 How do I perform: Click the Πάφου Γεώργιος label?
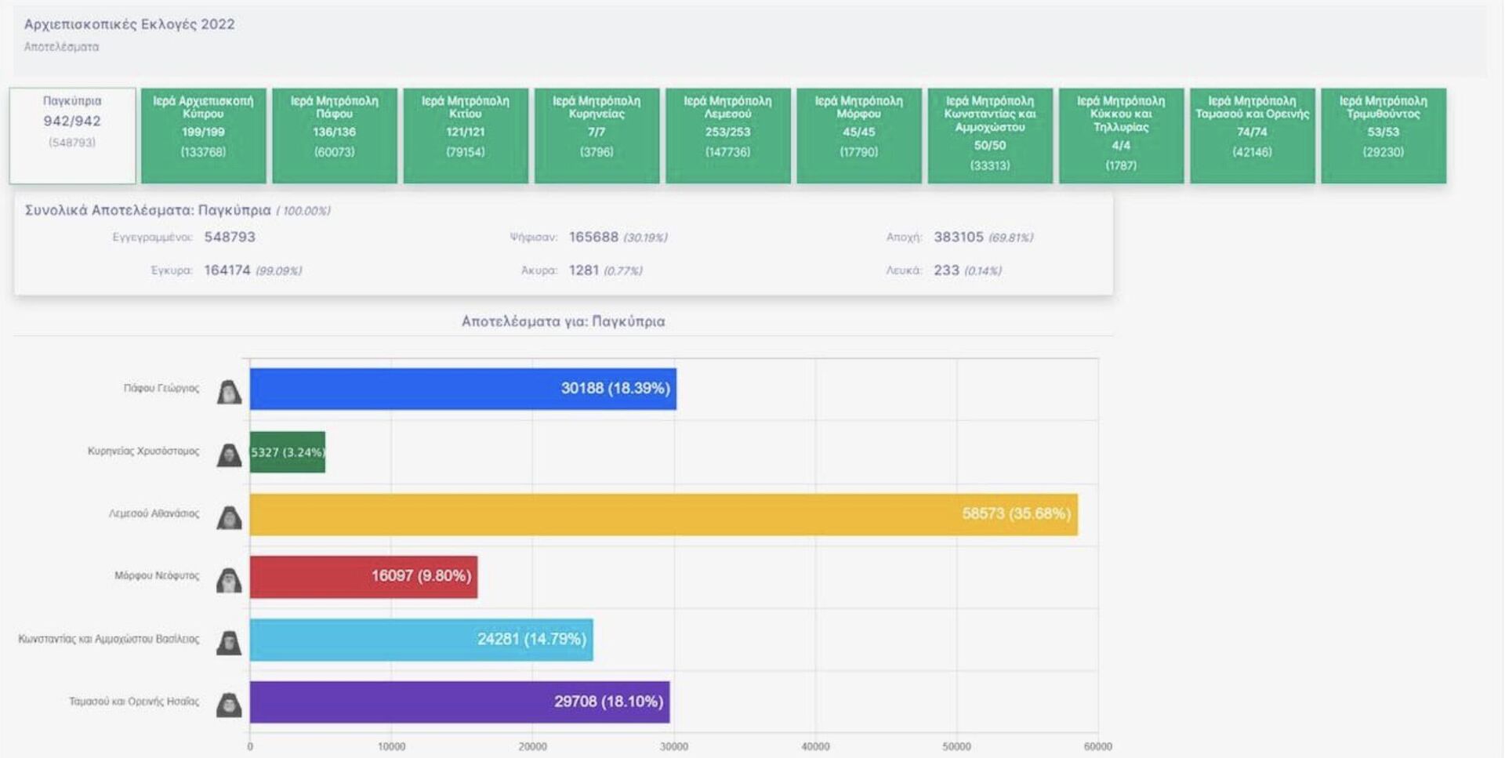pyautogui.click(x=161, y=388)
